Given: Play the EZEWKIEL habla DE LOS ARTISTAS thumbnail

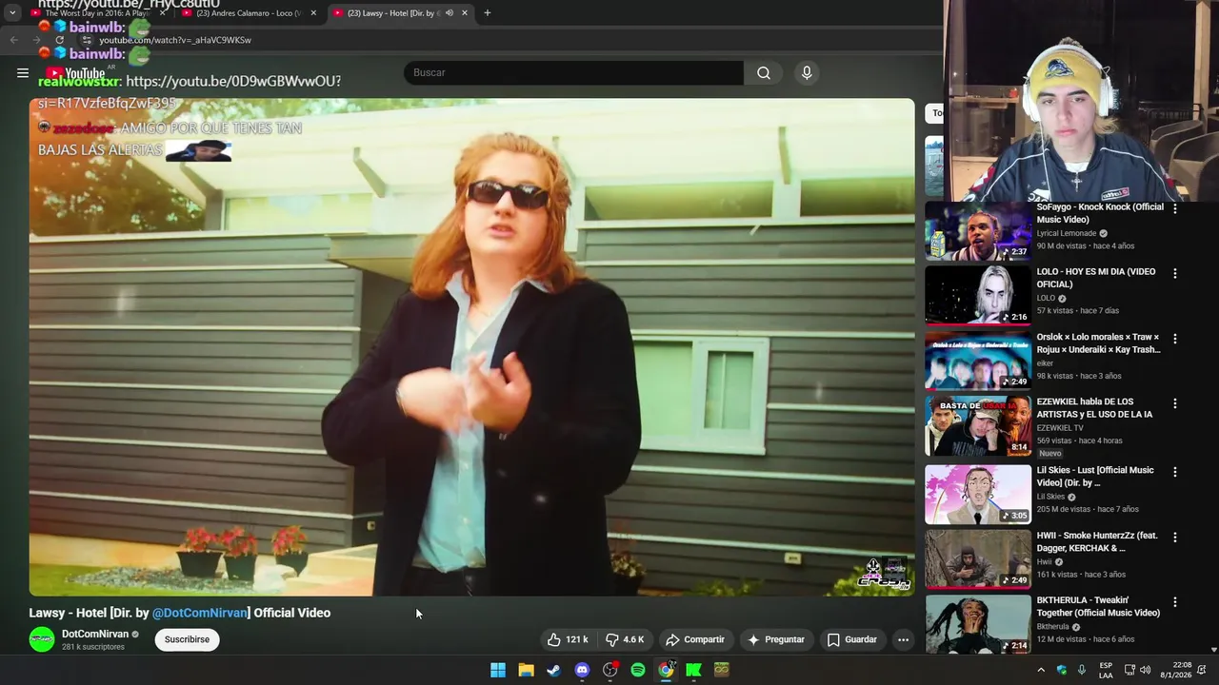Looking at the screenshot, I should (978, 426).
